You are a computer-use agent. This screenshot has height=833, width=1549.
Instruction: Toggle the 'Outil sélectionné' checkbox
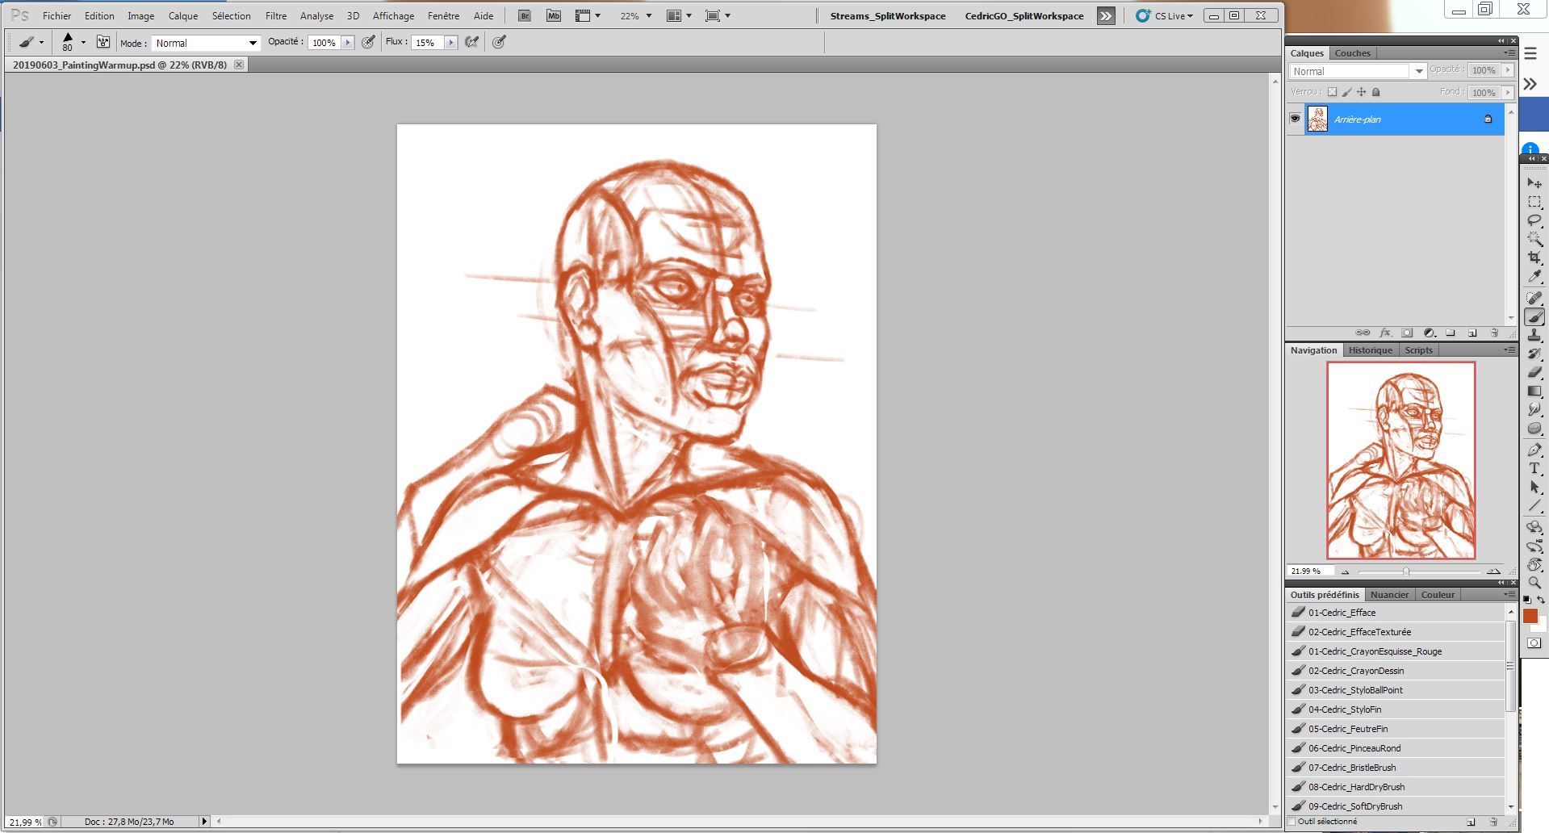1292,822
